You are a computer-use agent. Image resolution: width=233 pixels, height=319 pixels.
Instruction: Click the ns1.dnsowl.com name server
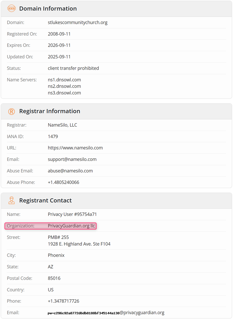[64, 80]
